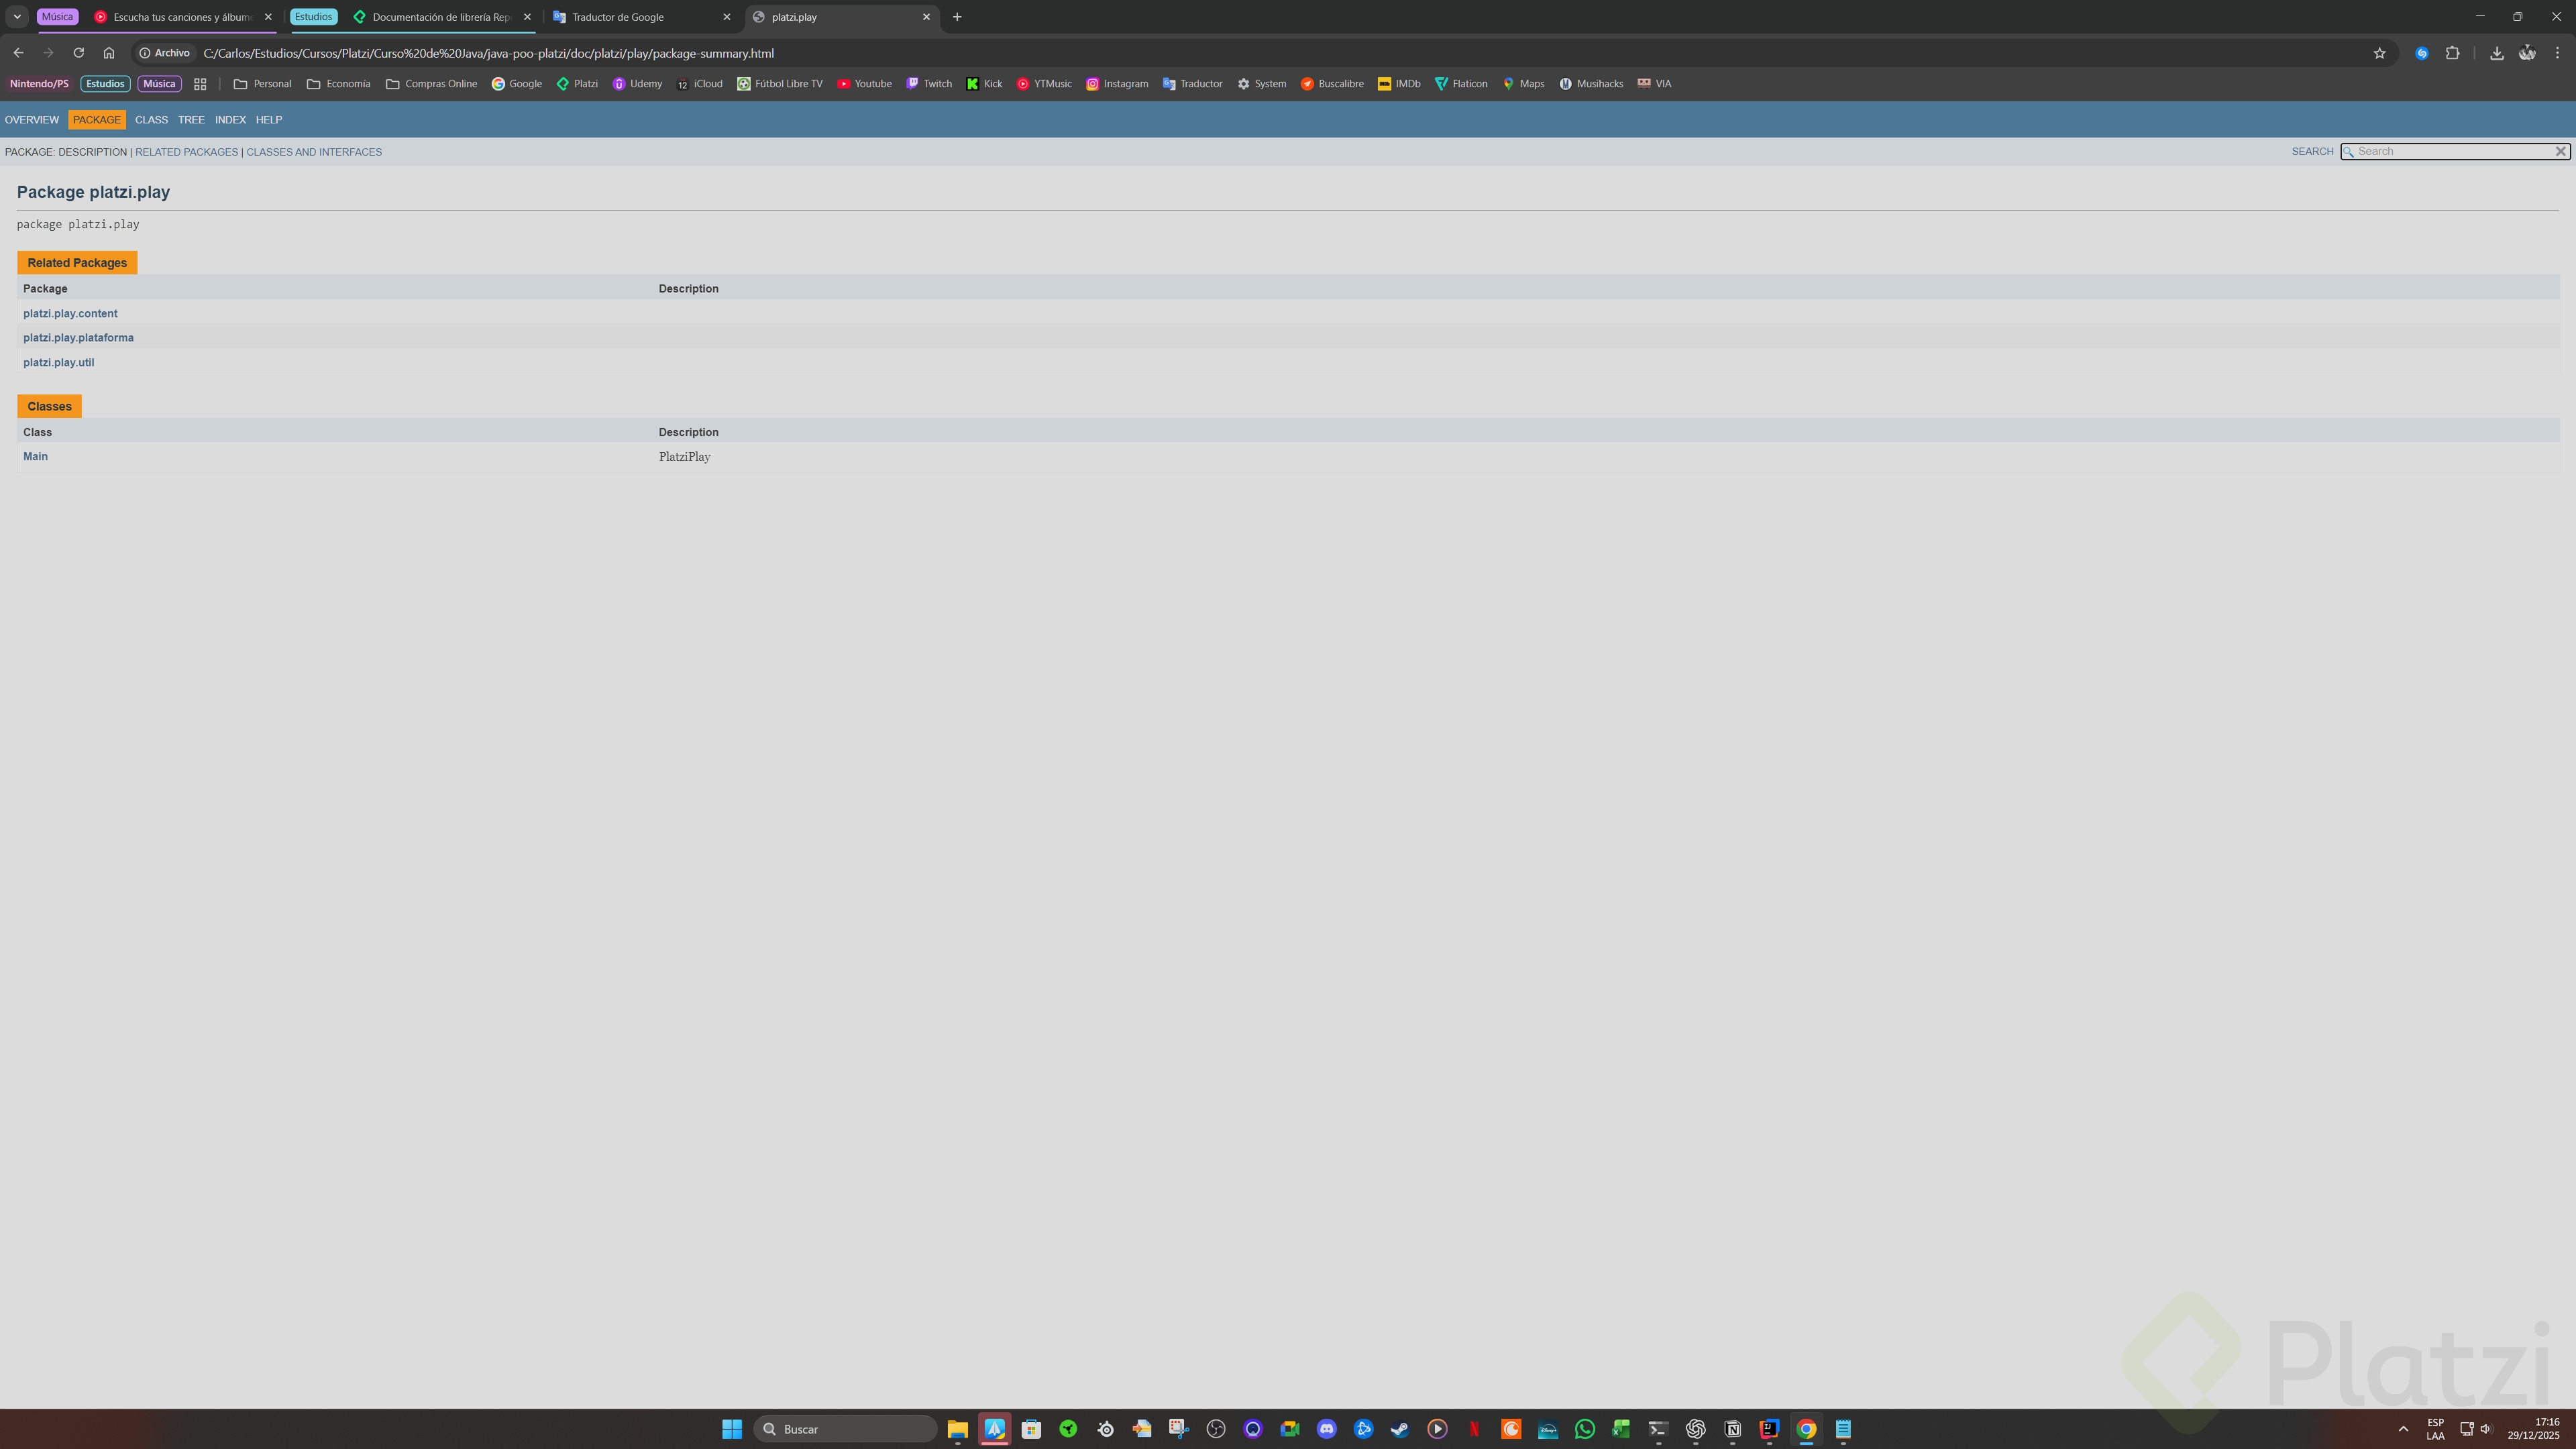Image resolution: width=2576 pixels, height=1449 pixels.
Task: Open the TREE navigation item
Action: (191, 120)
